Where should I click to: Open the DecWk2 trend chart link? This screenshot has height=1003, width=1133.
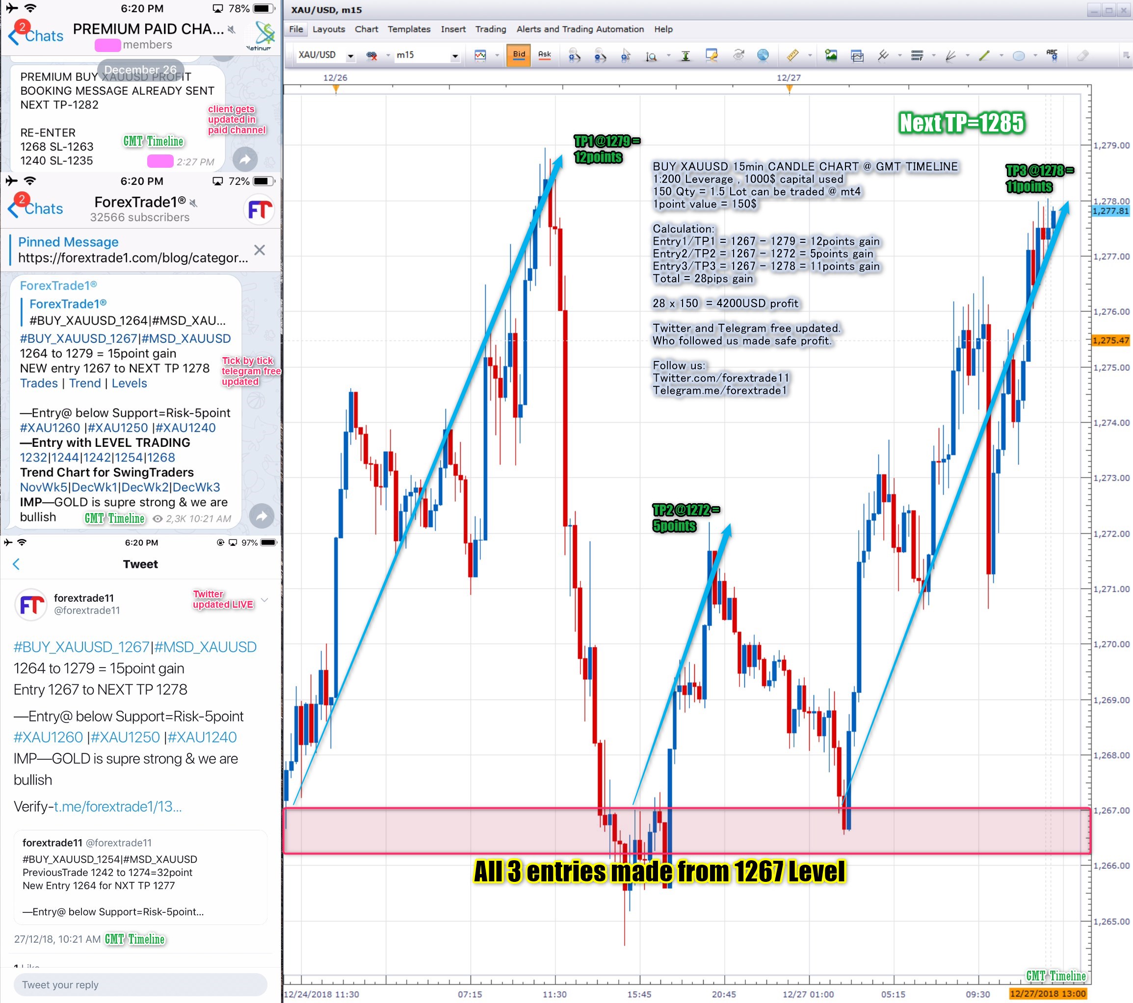(x=145, y=487)
